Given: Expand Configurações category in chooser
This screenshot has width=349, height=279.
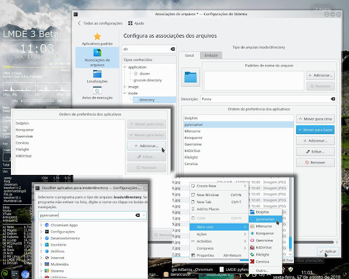Looking at the screenshot, I should pyautogui.click(x=41, y=232).
